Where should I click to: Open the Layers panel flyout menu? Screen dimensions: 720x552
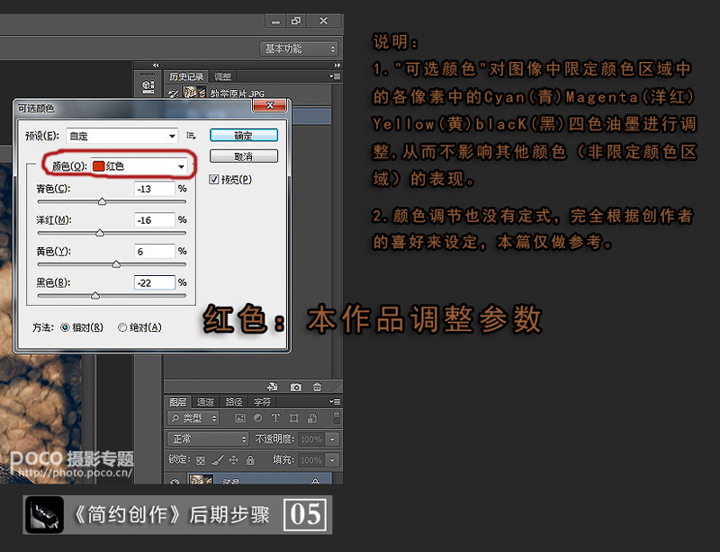click(335, 402)
